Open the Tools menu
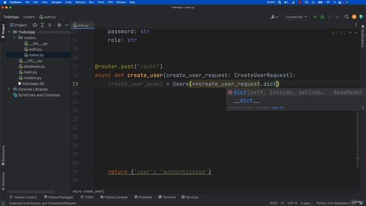 point(101,2)
